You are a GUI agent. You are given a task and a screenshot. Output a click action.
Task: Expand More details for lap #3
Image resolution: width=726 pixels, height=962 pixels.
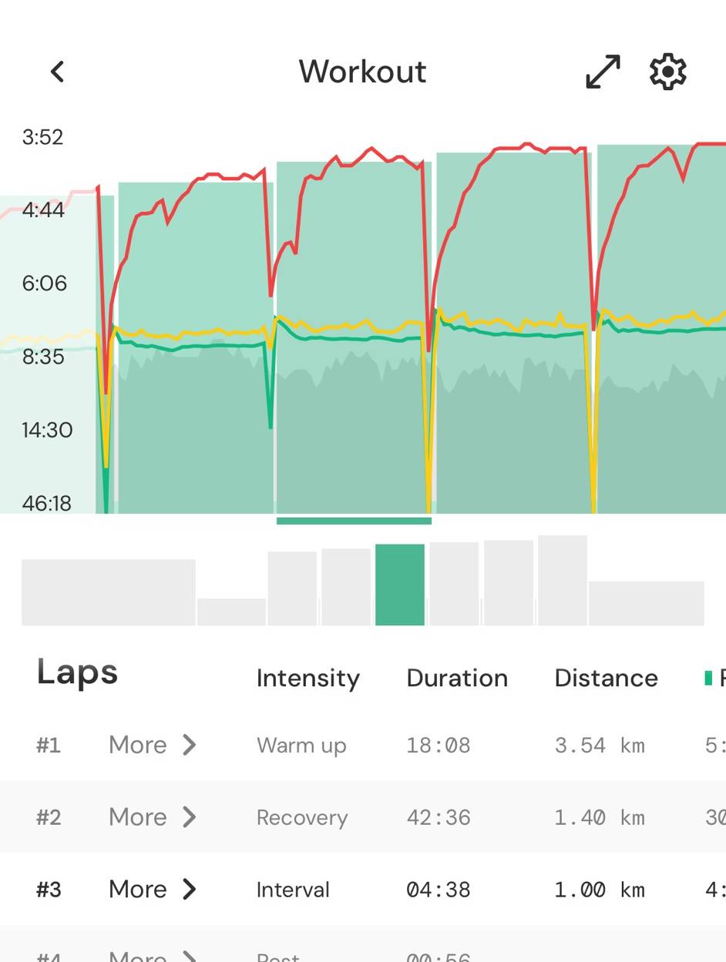(153, 890)
